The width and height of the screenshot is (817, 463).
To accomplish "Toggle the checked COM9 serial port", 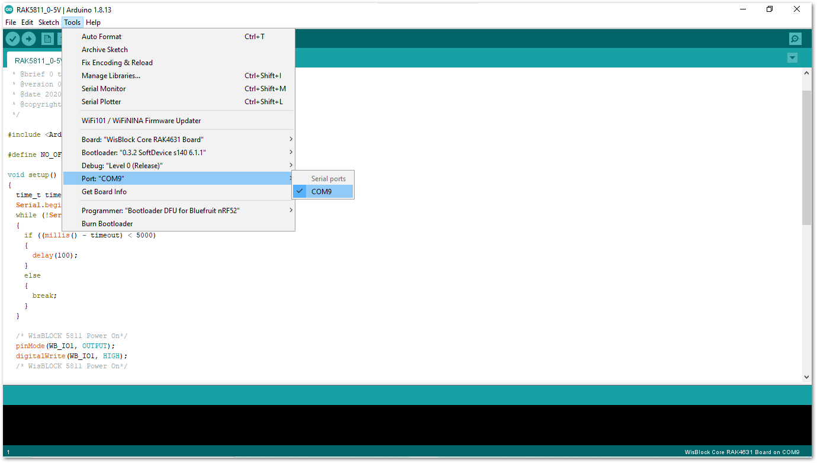I will (323, 192).
